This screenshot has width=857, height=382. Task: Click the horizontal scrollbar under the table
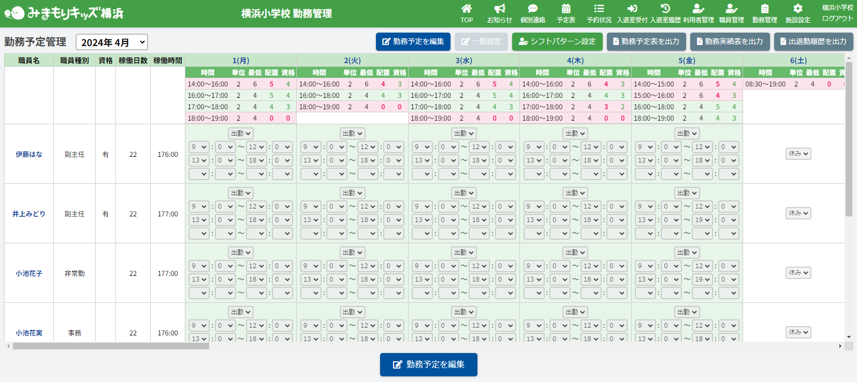pyautogui.click(x=111, y=346)
